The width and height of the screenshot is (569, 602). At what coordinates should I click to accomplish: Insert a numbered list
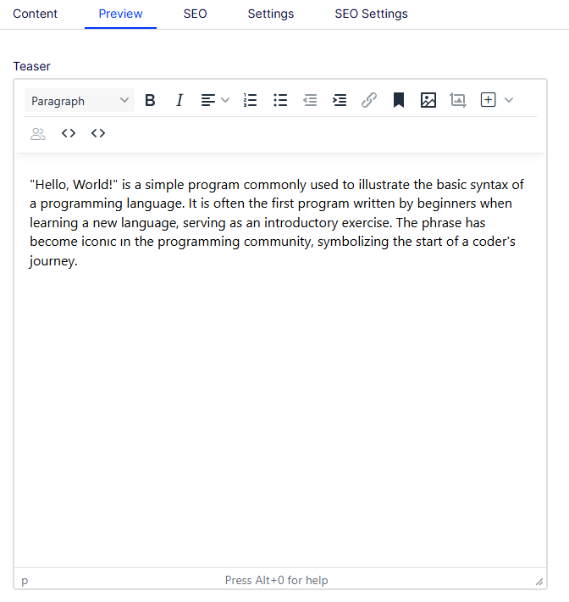(251, 101)
